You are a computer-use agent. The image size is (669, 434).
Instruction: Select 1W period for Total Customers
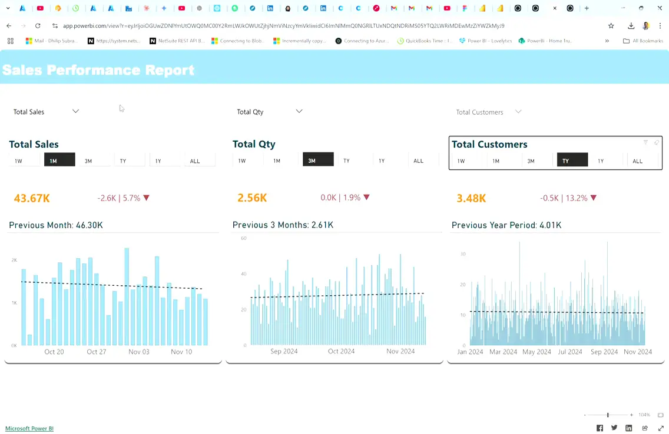[467, 161]
